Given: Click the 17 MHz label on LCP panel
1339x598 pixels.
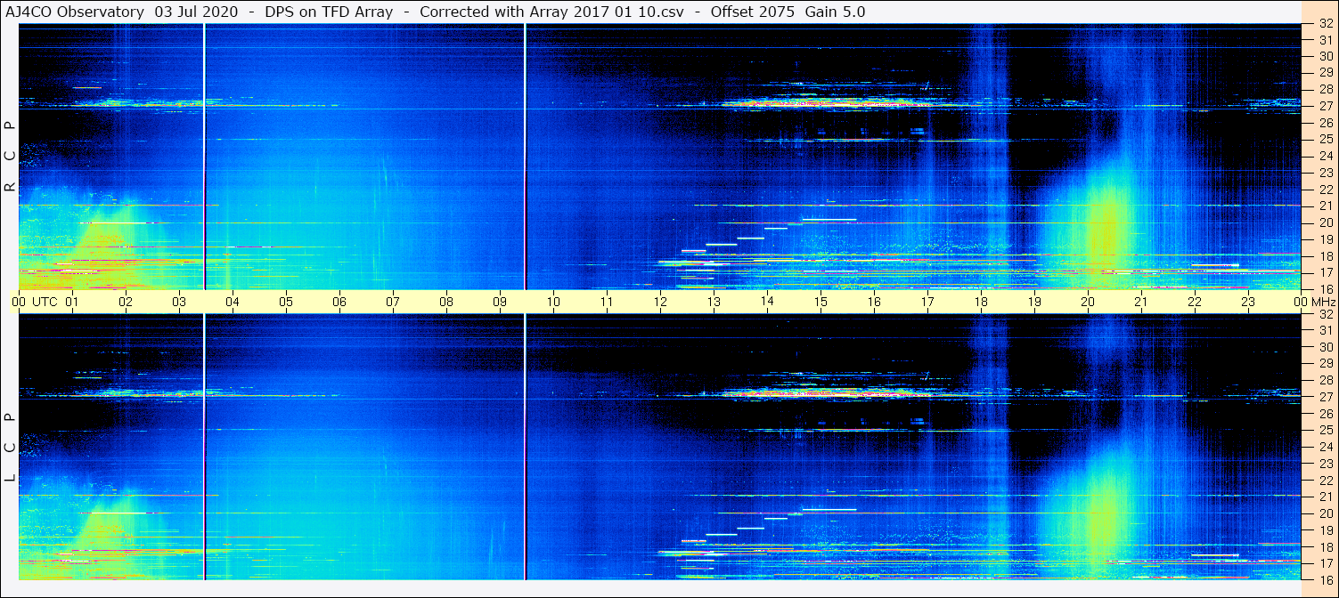Looking at the screenshot, I should click(1325, 563).
